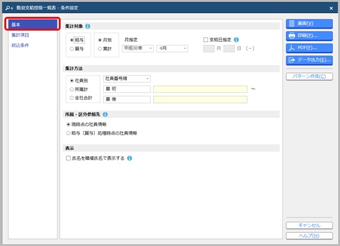Click the 最後 end code field
The height and width of the screenshot is (246, 340).
(x=127, y=99)
